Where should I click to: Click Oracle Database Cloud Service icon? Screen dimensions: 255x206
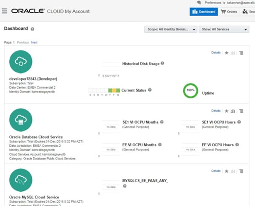(x=20, y=121)
